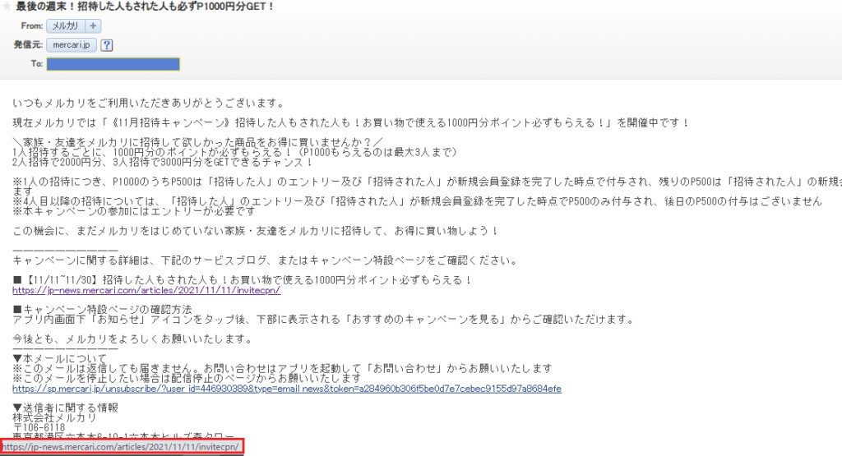This screenshot has height=456, width=842.
Task: Click the note starting ※4人目以降の招待
Action: (x=417, y=201)
